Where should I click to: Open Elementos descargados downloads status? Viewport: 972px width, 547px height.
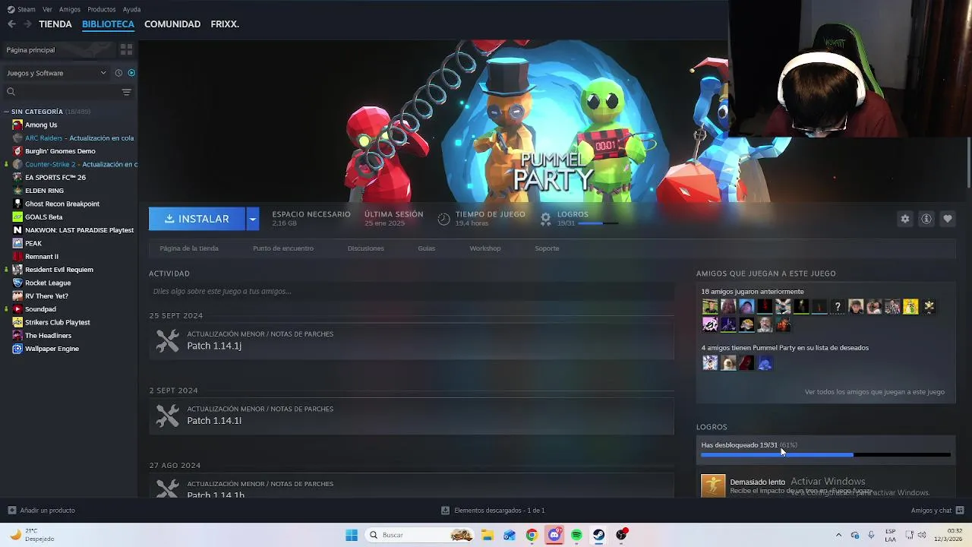493,511
